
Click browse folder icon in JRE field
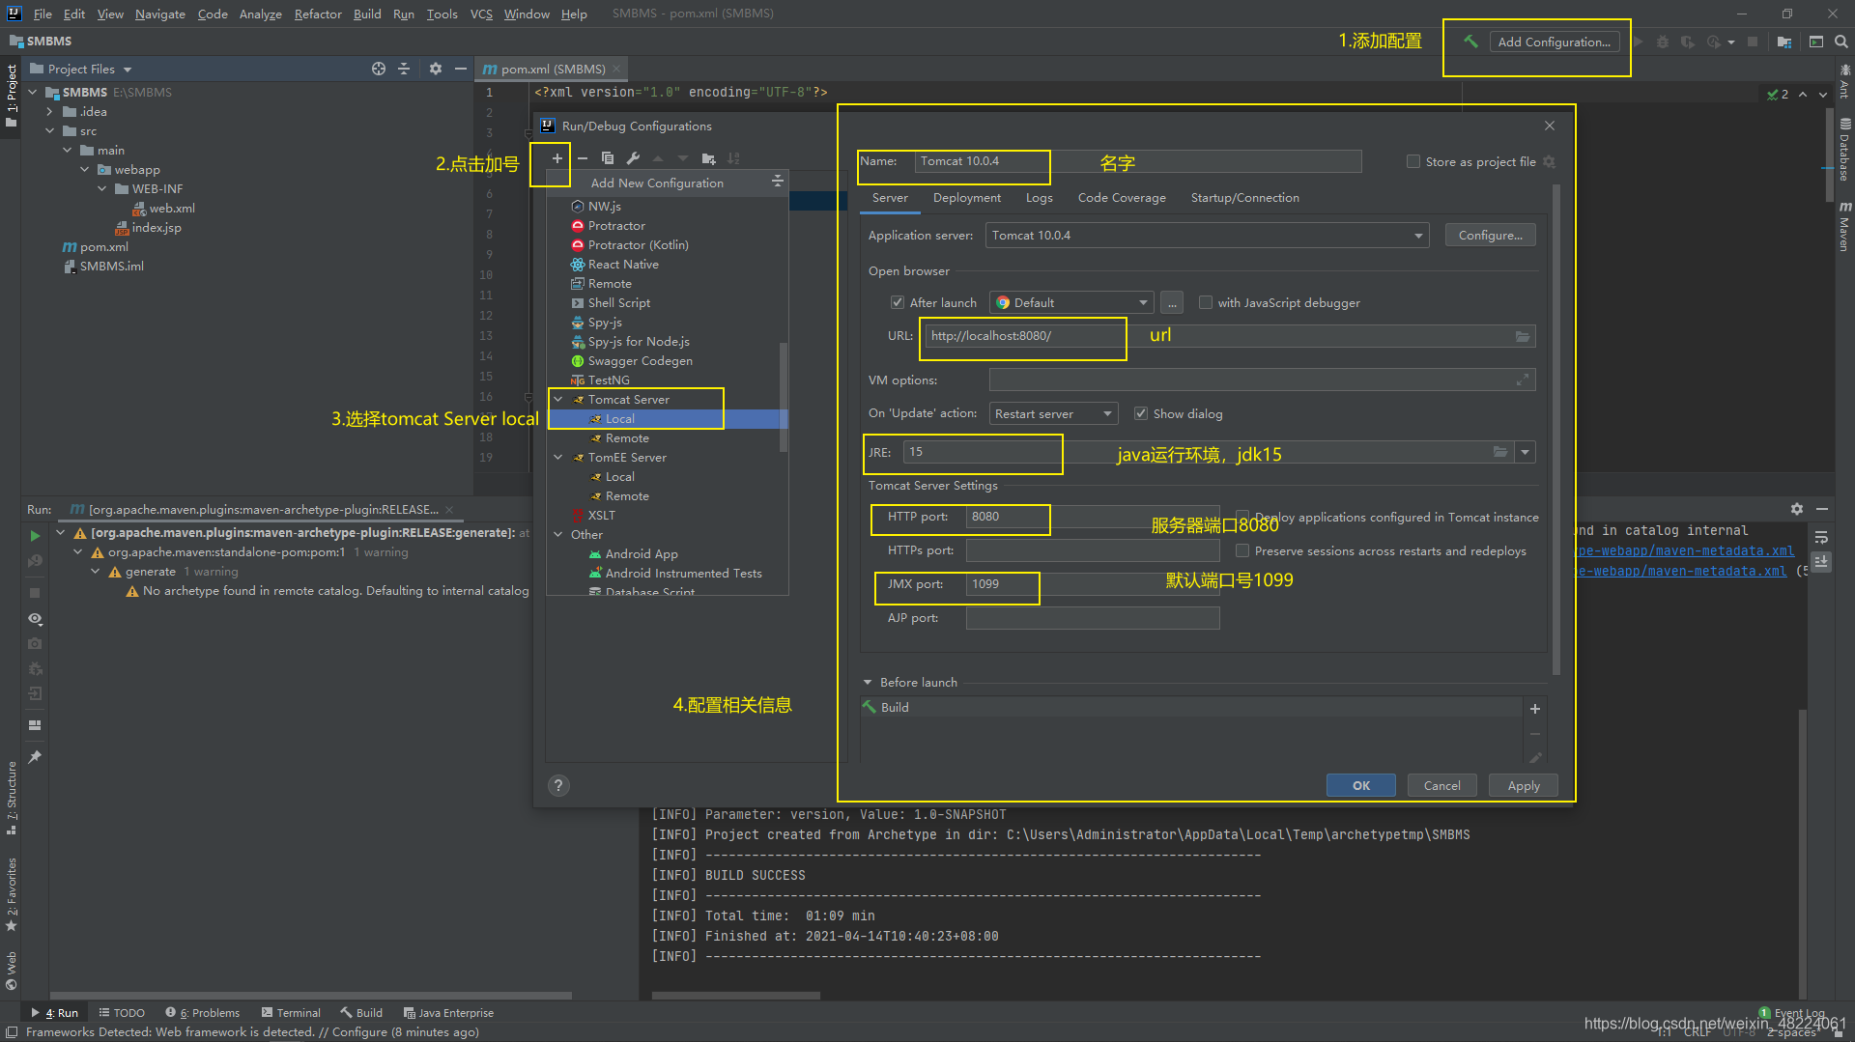click(x=1500, y=452)
